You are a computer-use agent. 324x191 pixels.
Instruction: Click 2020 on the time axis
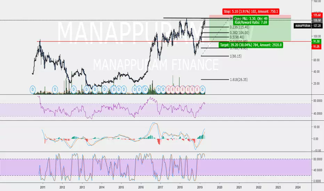(219, 187)
